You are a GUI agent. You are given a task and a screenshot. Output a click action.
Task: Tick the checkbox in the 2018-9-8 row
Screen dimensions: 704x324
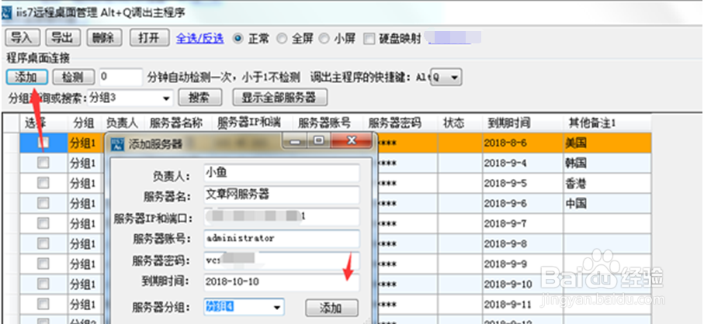(x=43, y=243)
